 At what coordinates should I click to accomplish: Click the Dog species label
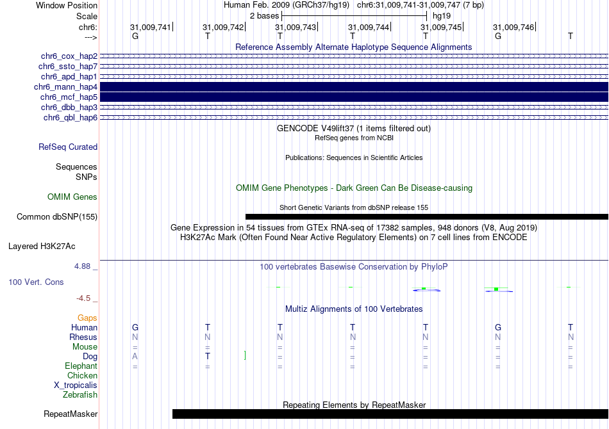90,357
